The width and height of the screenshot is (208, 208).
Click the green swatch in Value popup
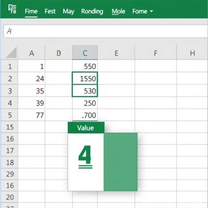point(120,162)
